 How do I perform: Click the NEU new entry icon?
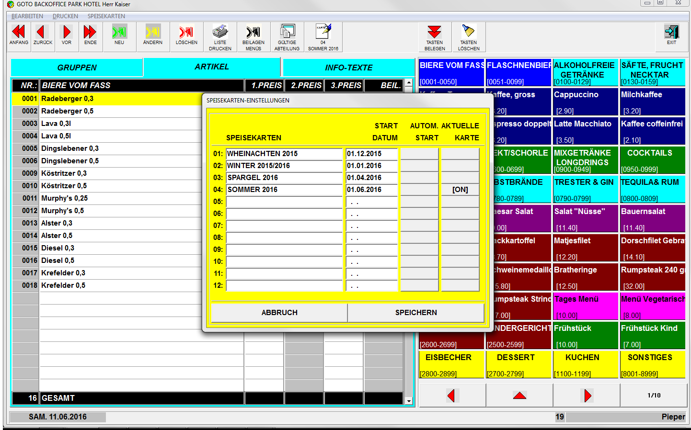(119, 33)
